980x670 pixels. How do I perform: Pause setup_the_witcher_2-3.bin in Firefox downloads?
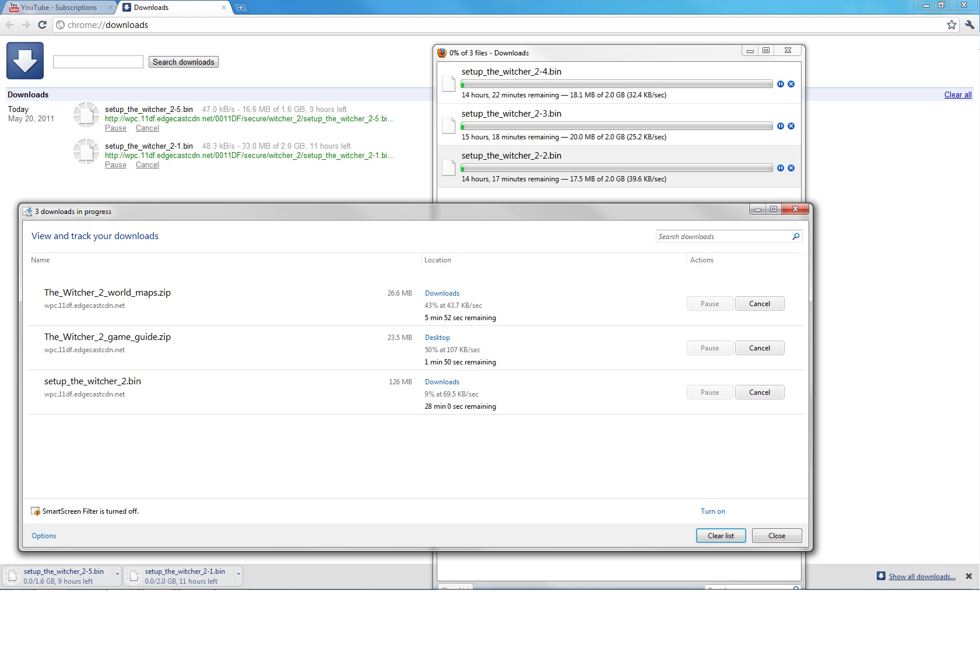pos(780,126)
